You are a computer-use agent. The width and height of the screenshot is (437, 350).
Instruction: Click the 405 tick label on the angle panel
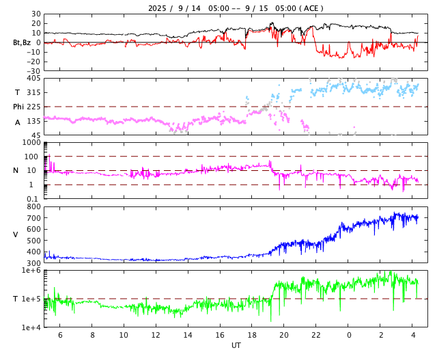point(33,79)
